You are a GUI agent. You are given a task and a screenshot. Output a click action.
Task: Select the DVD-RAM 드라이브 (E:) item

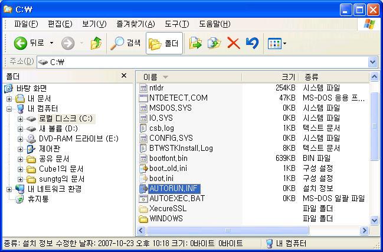pyautogui.click(x=78, y=139)
